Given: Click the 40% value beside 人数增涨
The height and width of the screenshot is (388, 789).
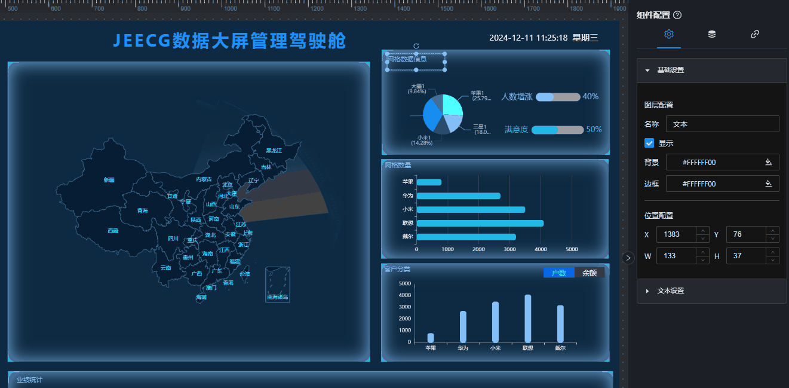Looking at the screenshot, I should [591, 96].
